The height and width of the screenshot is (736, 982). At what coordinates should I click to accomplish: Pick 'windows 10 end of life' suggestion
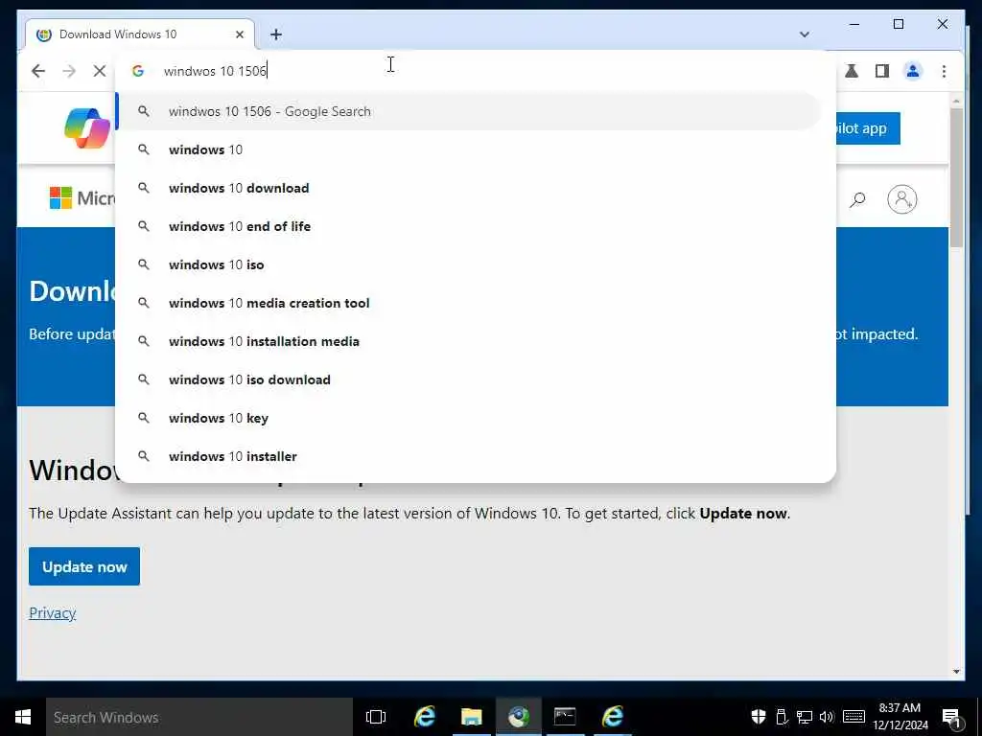[x=468, y=226]
